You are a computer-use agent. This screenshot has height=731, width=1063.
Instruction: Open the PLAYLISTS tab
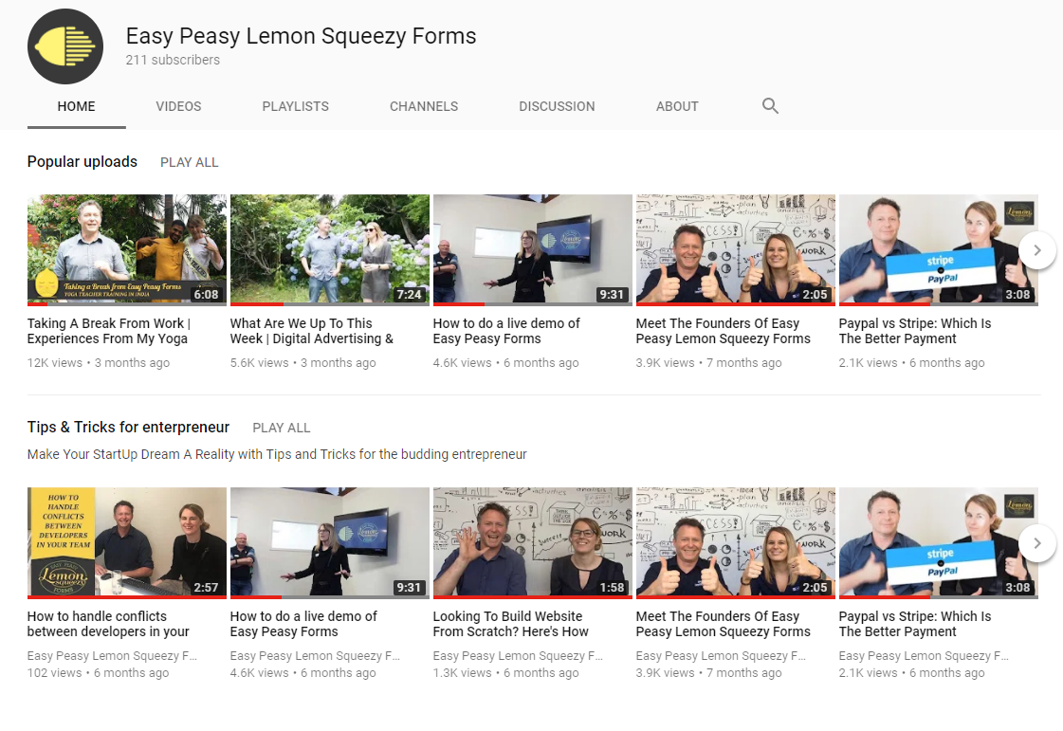[x=296, y=106]
